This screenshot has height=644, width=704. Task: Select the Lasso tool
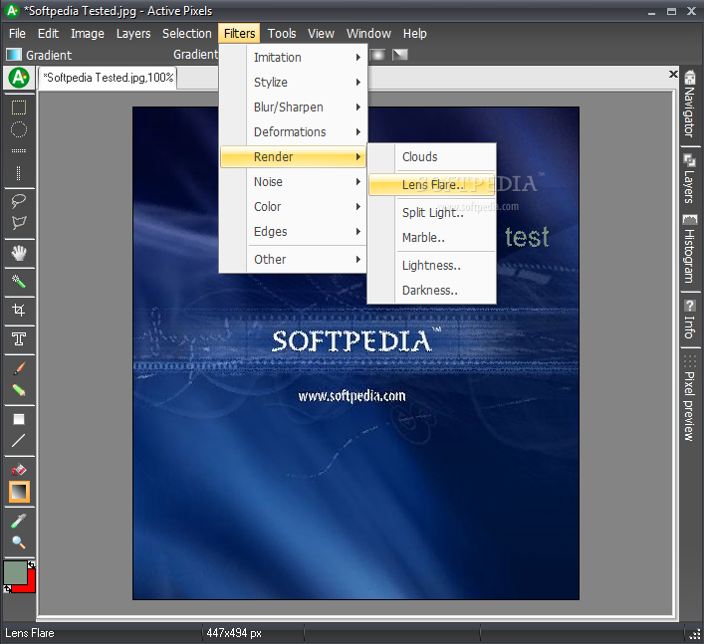(18, 201)
